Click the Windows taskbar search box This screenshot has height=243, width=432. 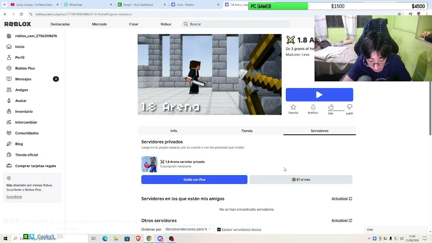[x=50, y=239]
